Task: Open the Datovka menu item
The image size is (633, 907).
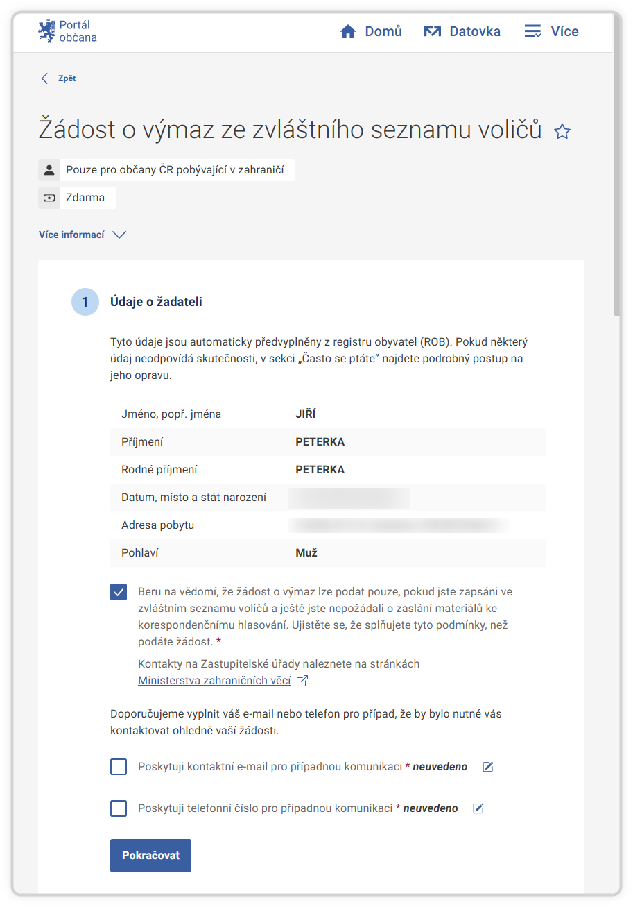Action: click(x=474, y=31)
